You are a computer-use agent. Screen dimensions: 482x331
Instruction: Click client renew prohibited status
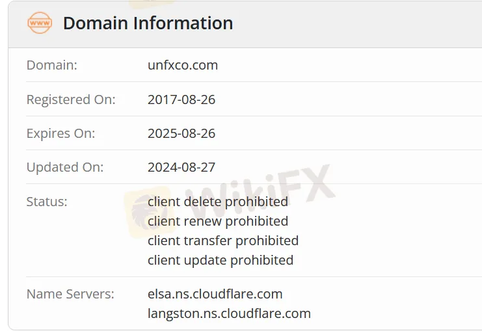click(218, 221)
